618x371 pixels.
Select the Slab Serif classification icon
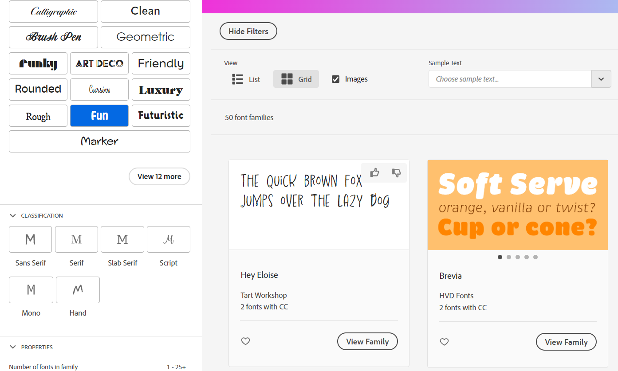click(122, 239)
